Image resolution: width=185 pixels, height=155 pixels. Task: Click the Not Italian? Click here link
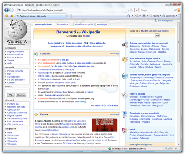(104, 106)
